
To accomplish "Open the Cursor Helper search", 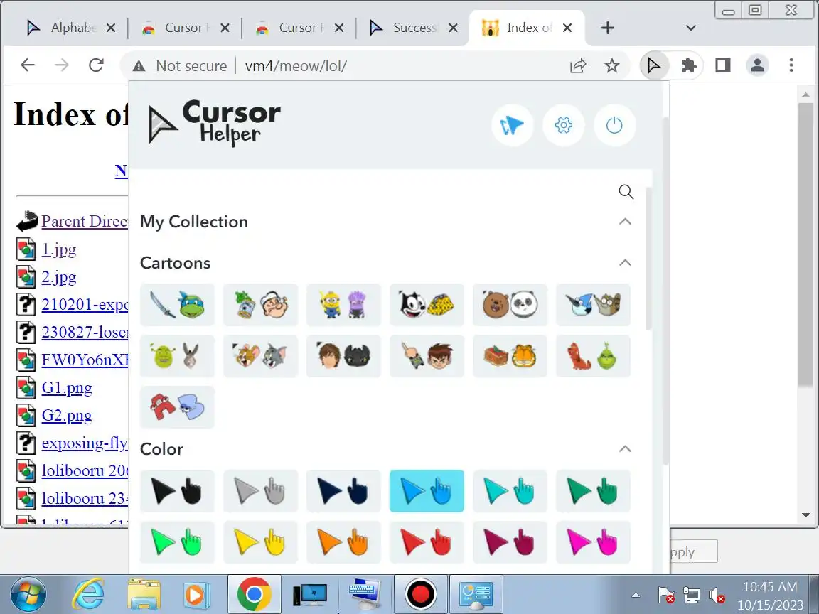I will click(x=626, y=192).
